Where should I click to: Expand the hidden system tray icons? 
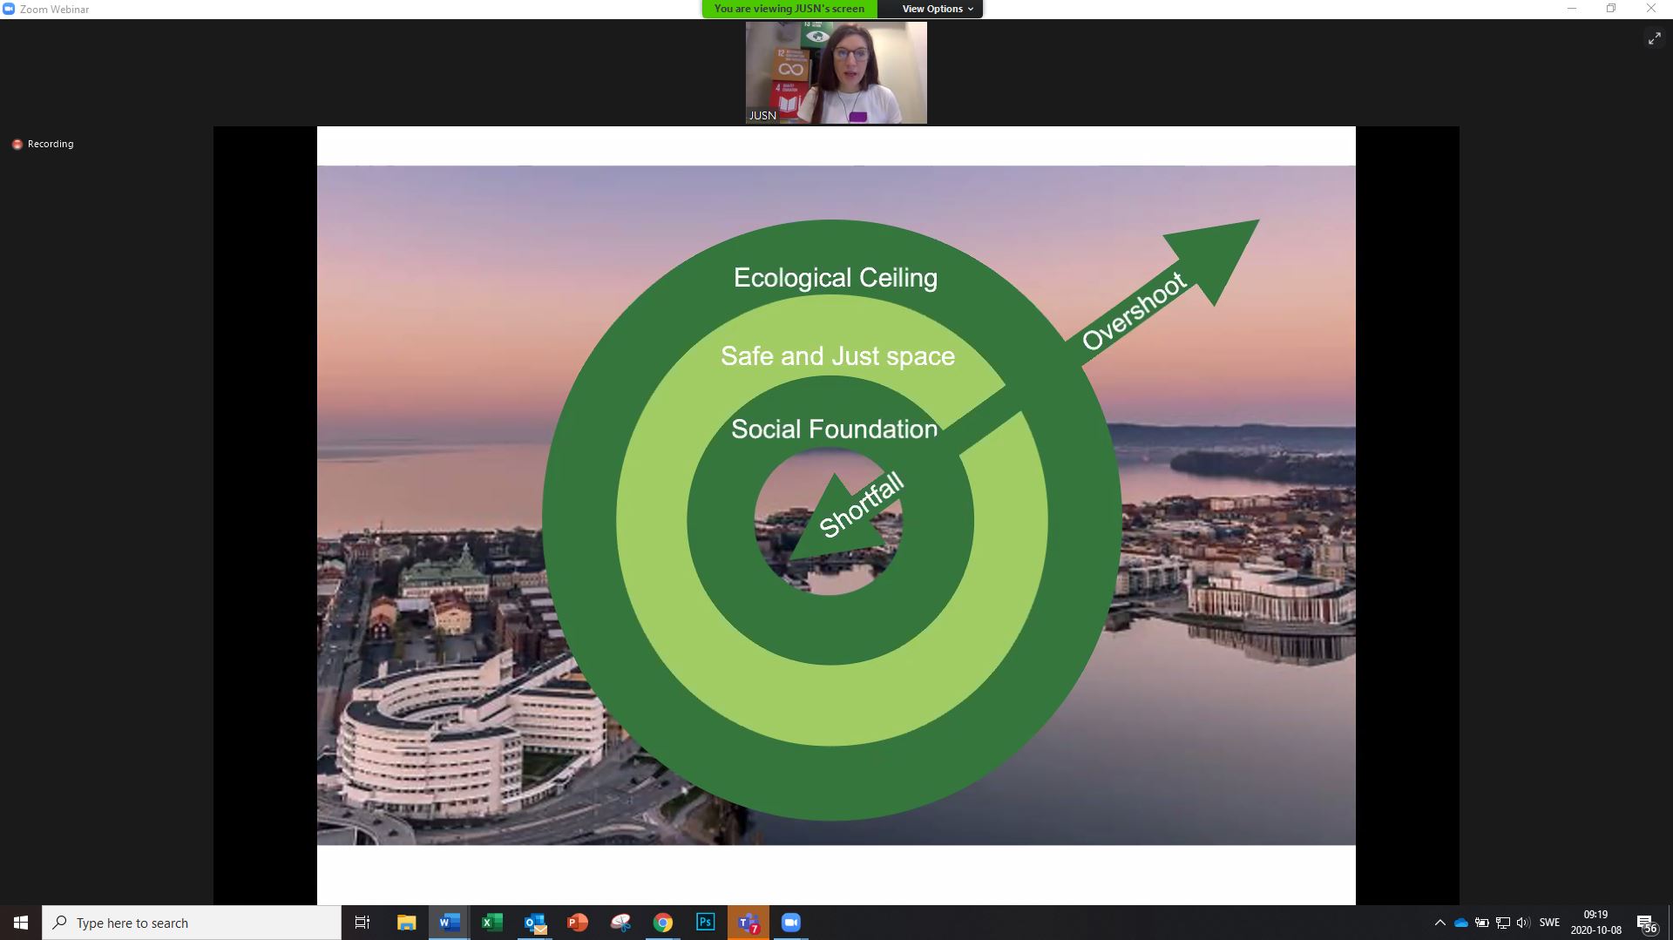click(1439, 923)
